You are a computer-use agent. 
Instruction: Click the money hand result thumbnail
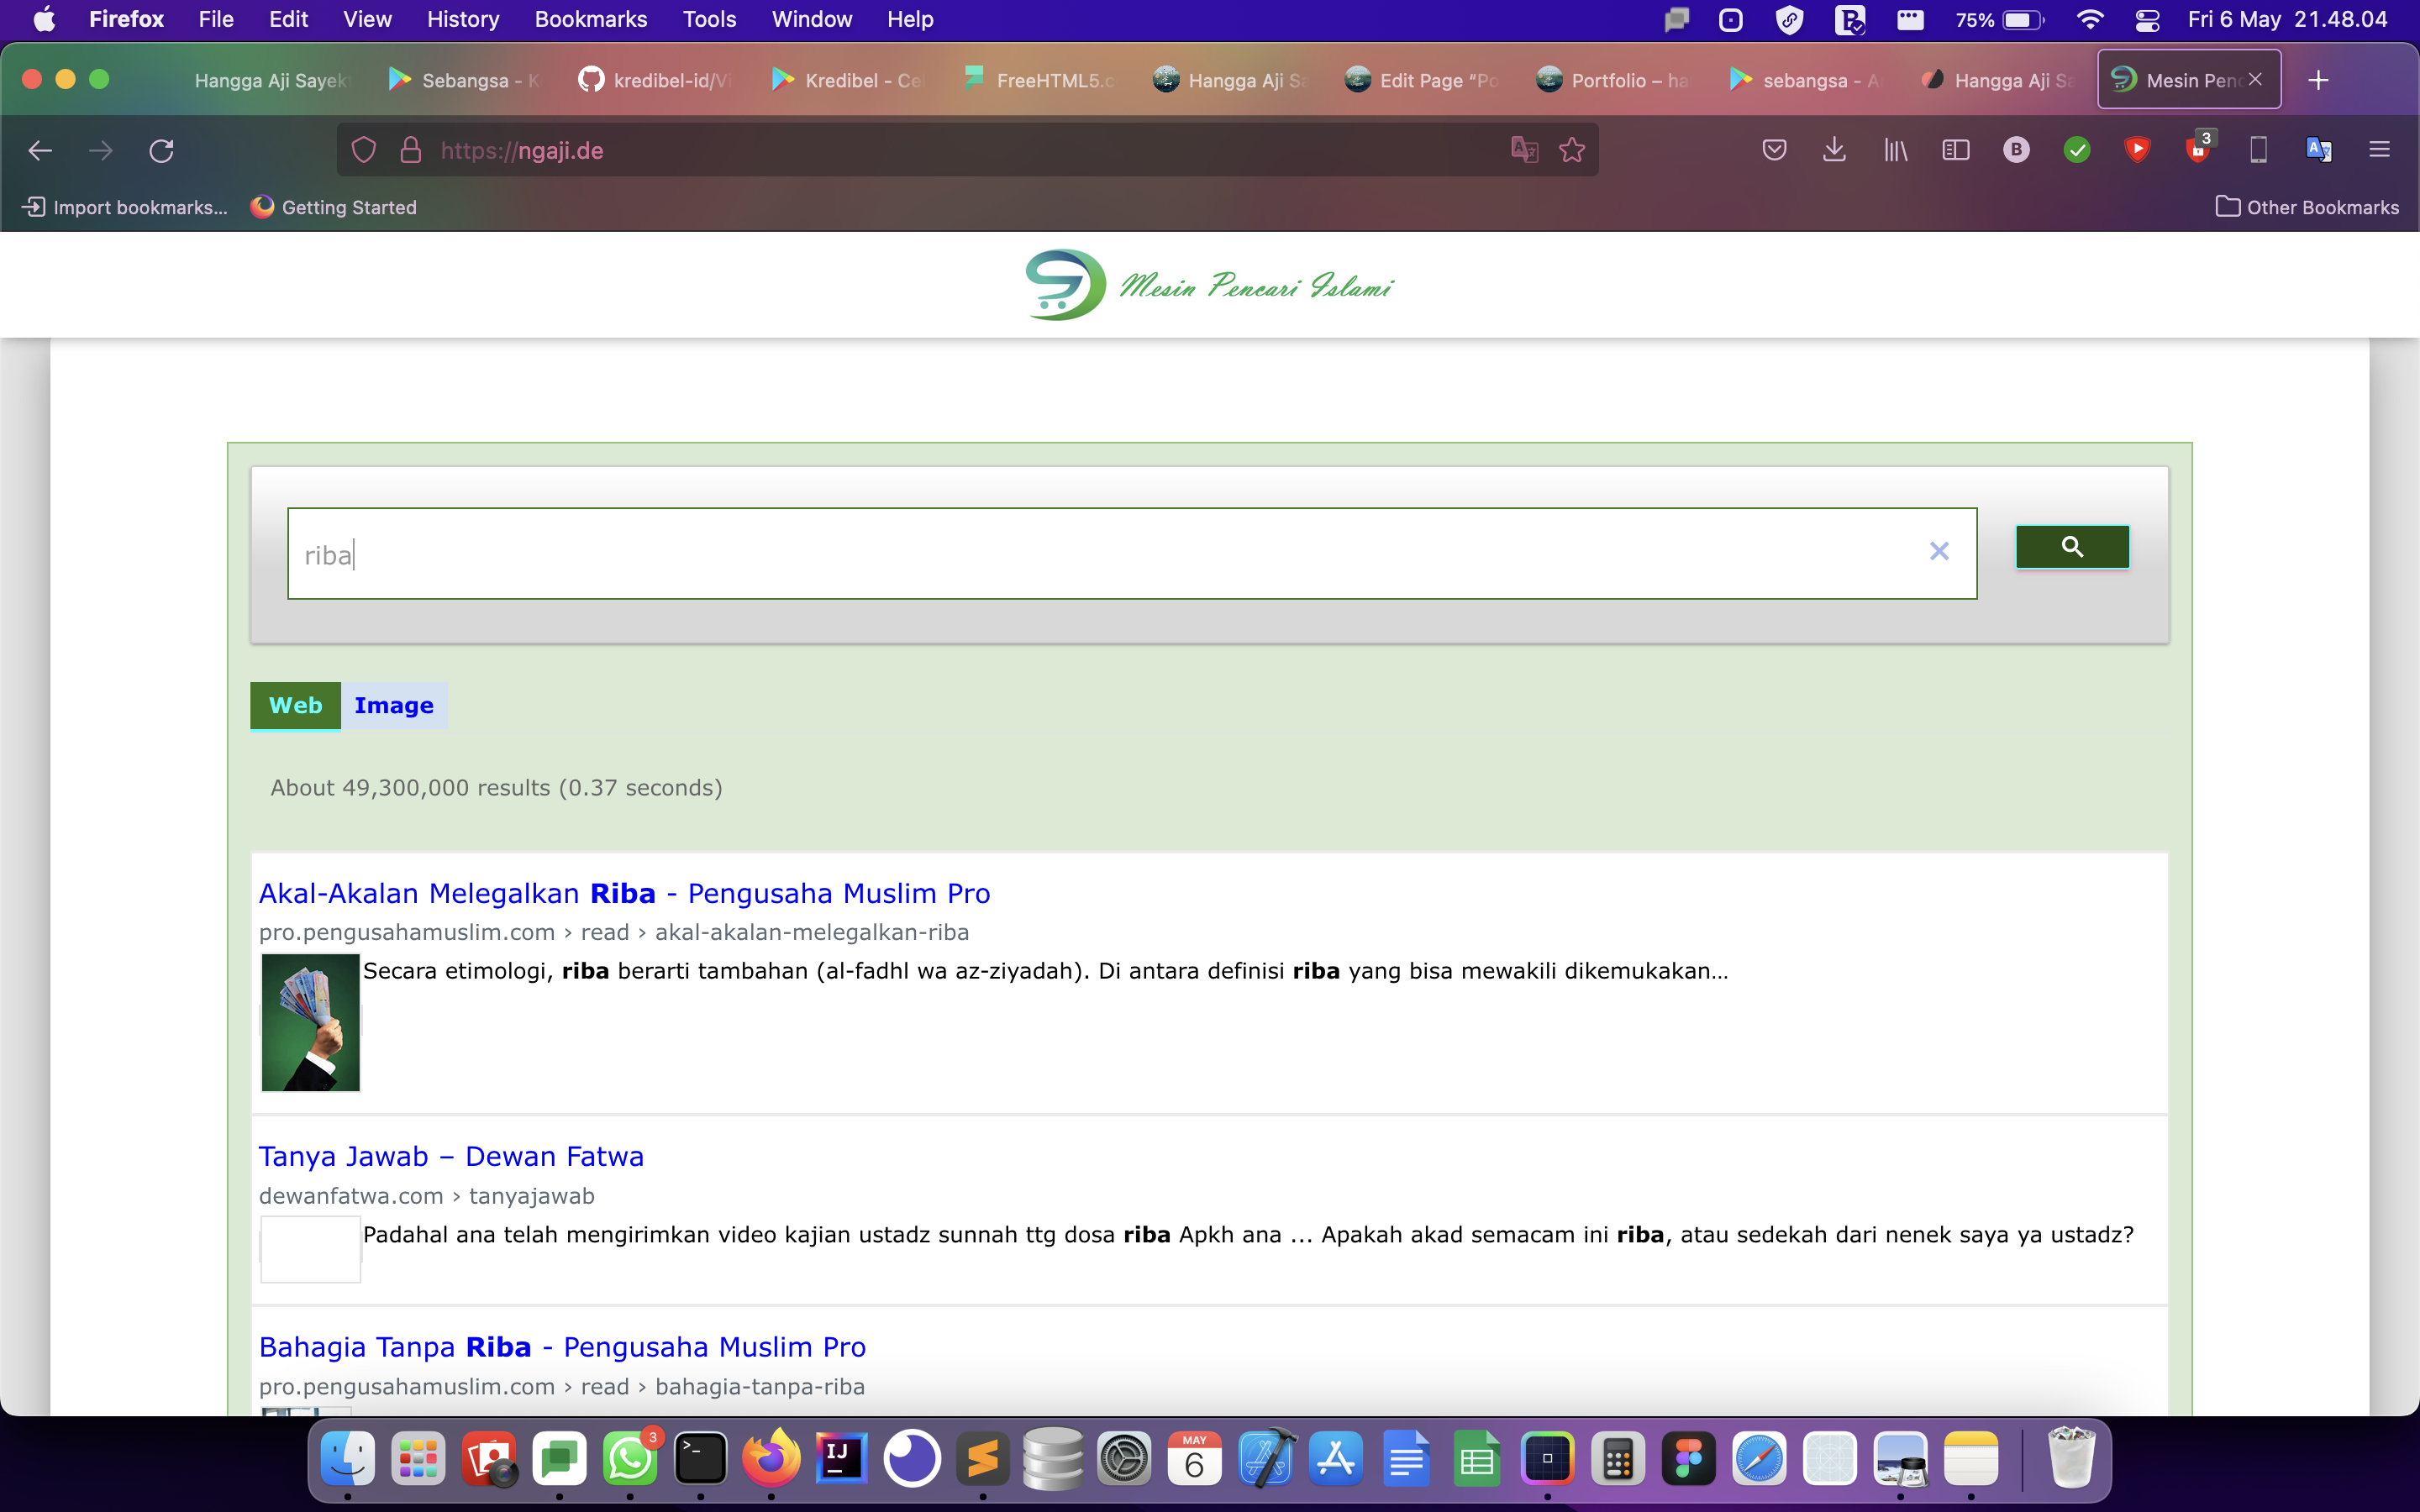[310, 1022]
